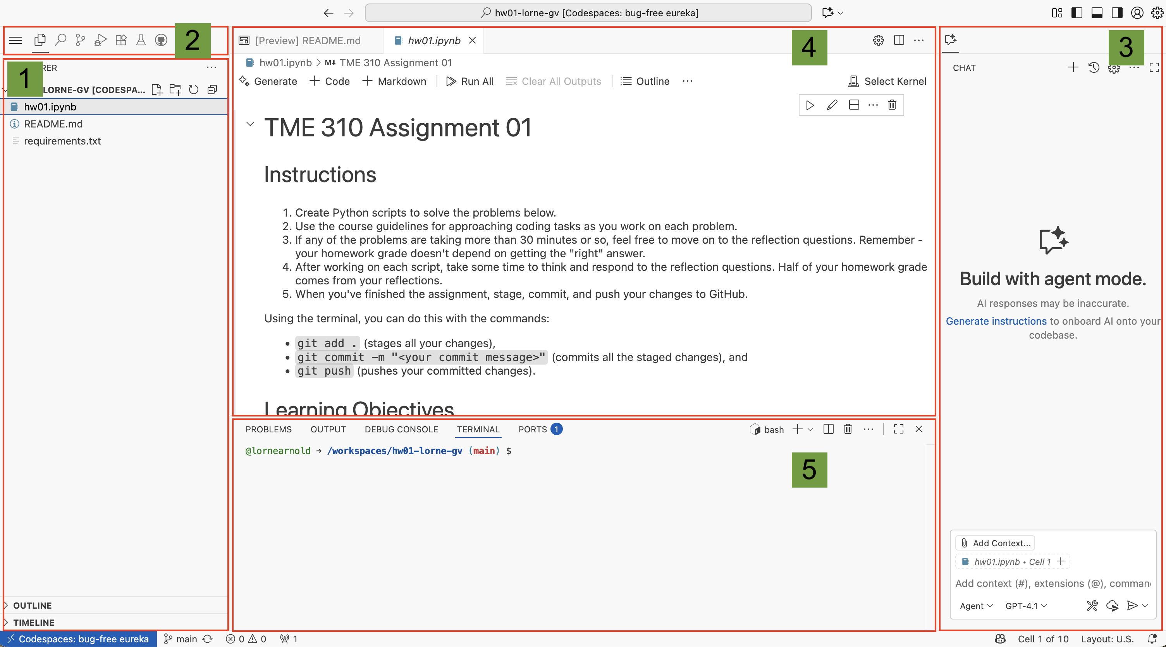Click the New File icon in explorer
The width and height of the screenshot is (1166, 647).
156,89
